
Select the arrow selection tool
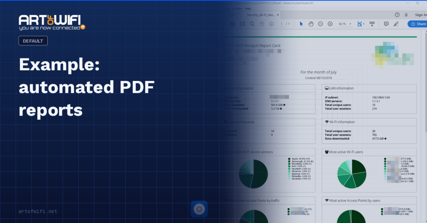pyautogui.click(x=301, y=24)
